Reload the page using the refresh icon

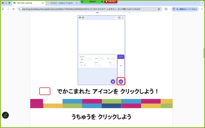(x=13, y=9)
